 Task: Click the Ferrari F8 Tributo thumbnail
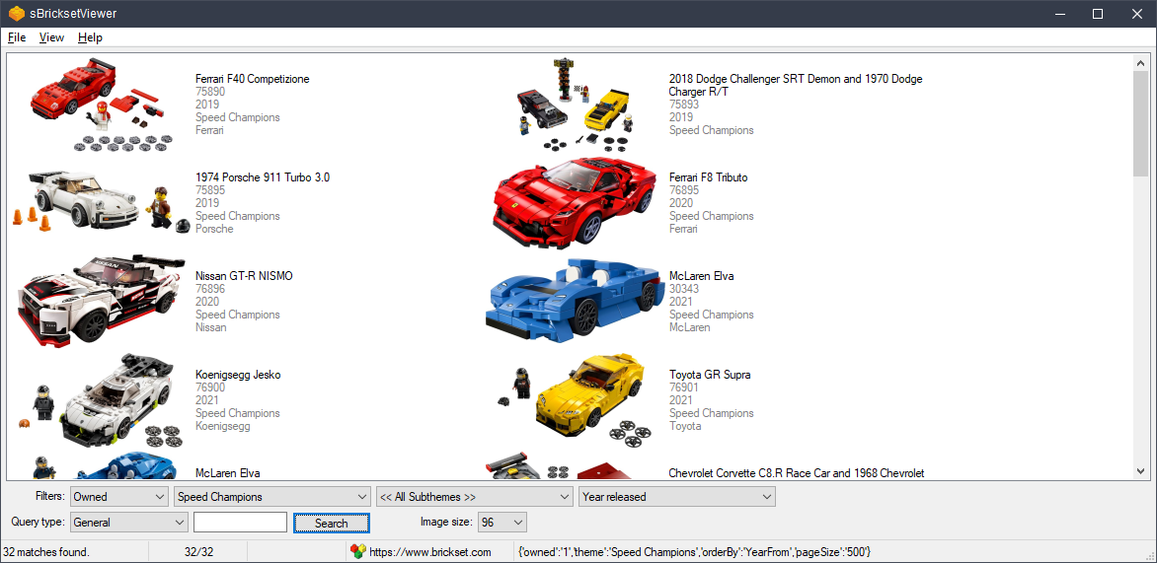[573, 202]
